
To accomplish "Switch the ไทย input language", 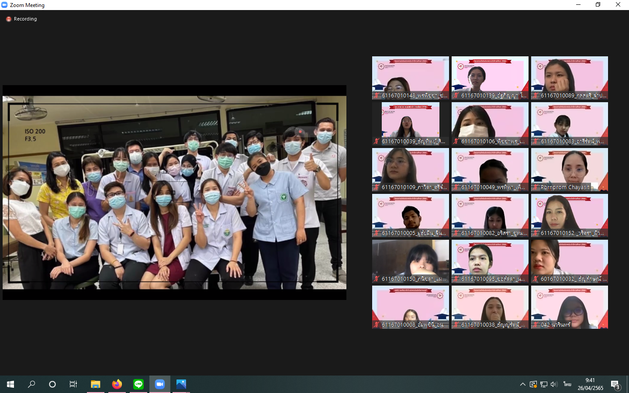I will [x=567, y=384].
